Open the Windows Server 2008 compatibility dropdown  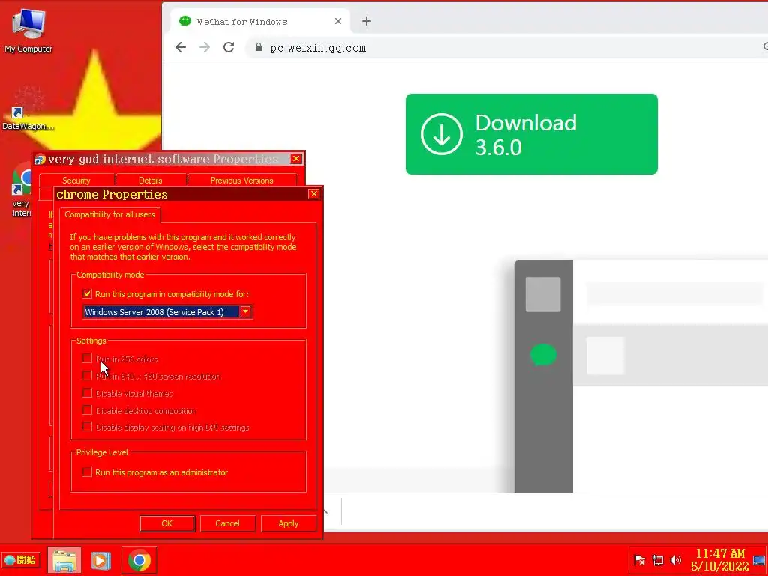click(167, 311)
